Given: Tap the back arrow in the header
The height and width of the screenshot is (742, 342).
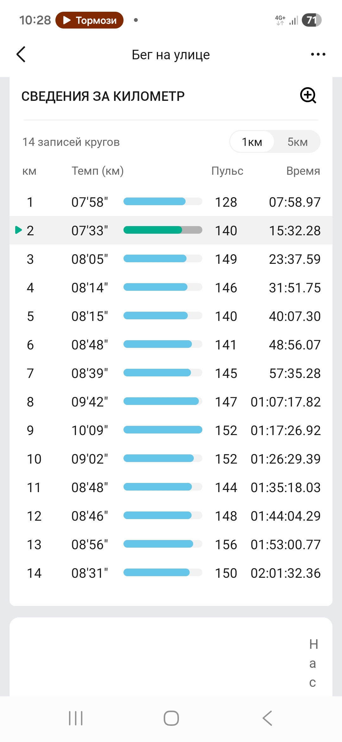Looking at the screenshot, I should tap(21, 54).
